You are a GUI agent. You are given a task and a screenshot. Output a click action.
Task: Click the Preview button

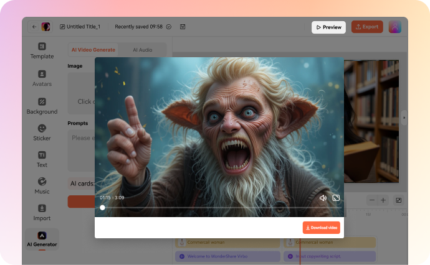point(328,27)
